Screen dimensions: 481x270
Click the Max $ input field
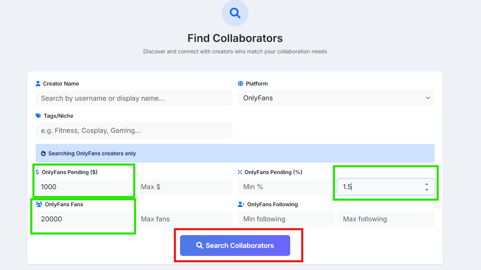pos(184,186)
